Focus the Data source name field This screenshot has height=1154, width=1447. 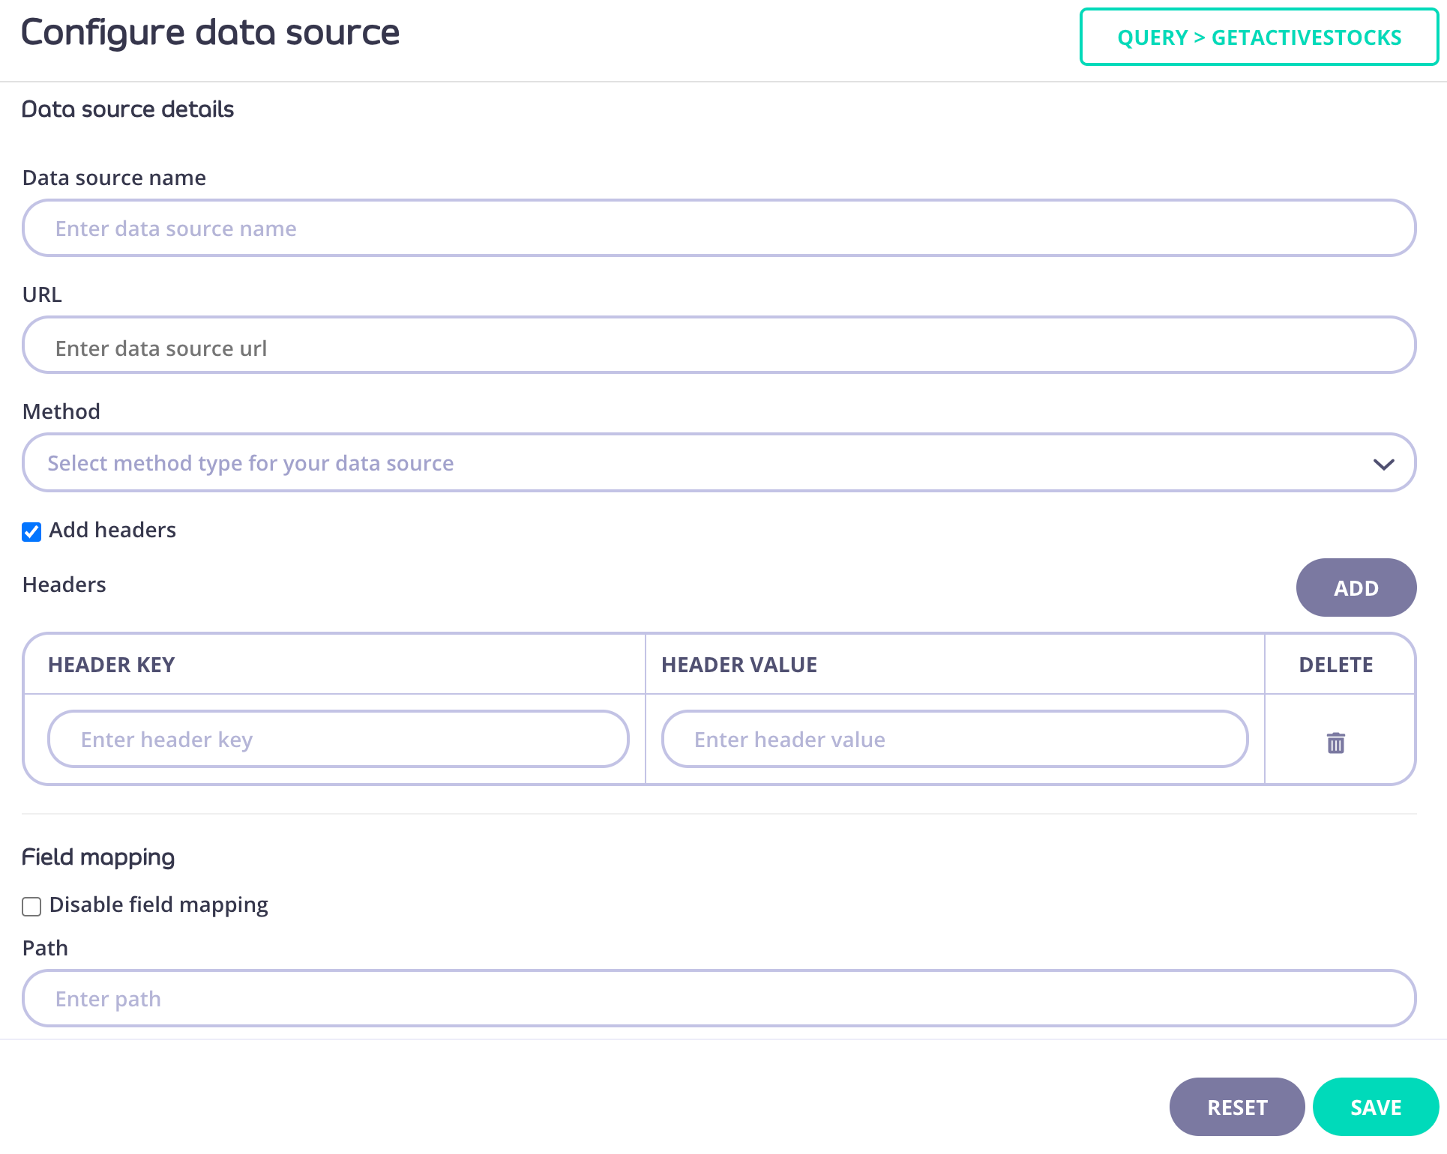[718, 228]
